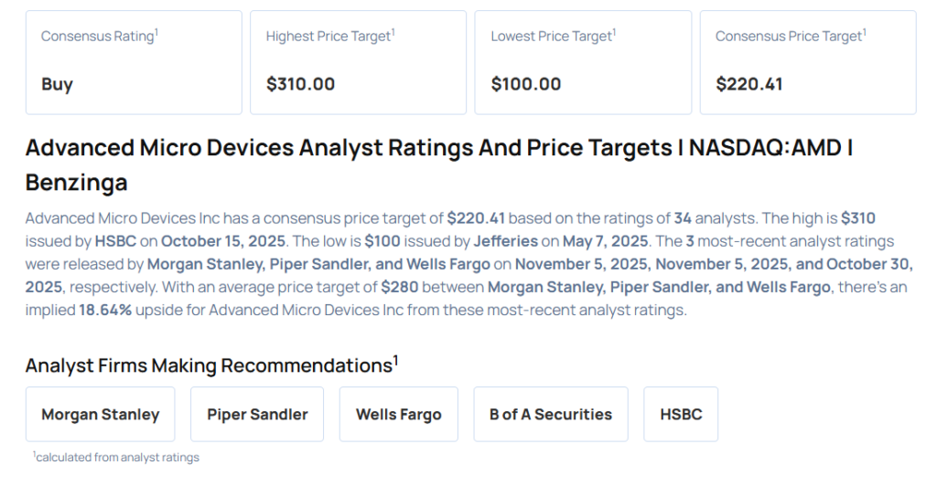The width and height of the screenshot is (937, 497).
Task: Click the Consensus Rating card showing Buy
Action: (x=134, y=62)
